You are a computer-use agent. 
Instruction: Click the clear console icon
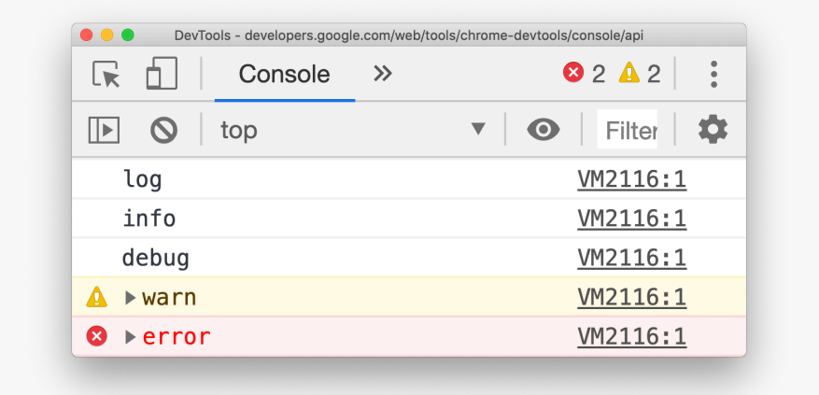[163, 130]
